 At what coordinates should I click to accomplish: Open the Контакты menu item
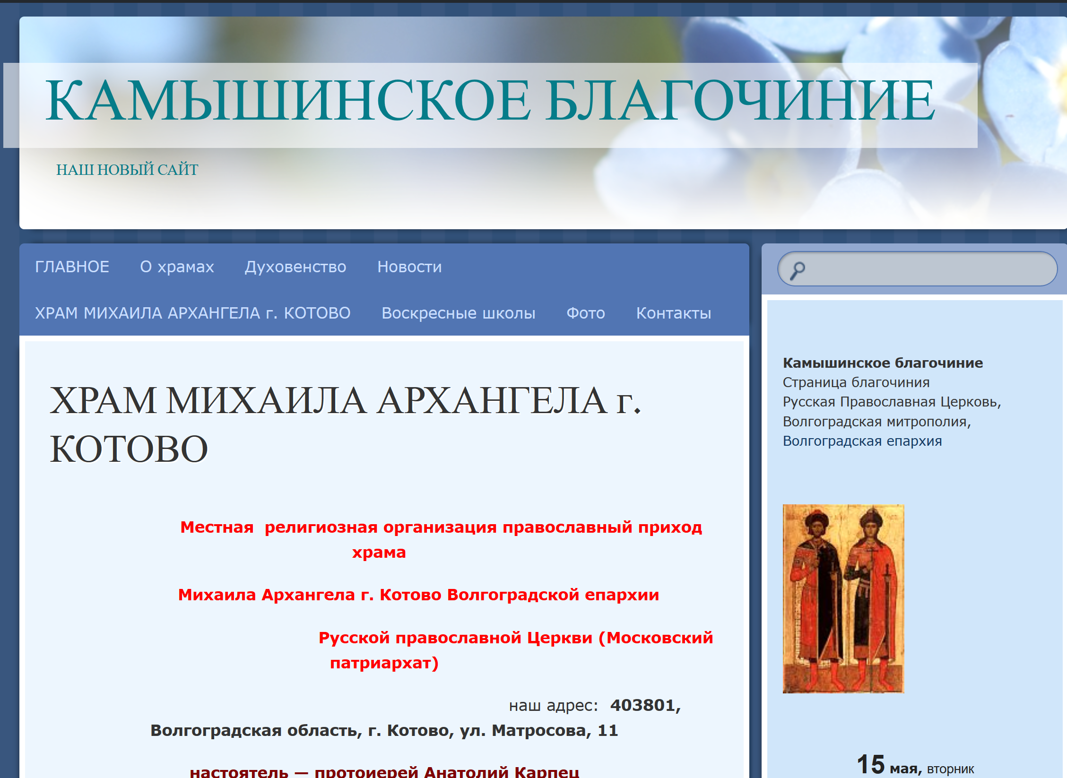[674, 313]
